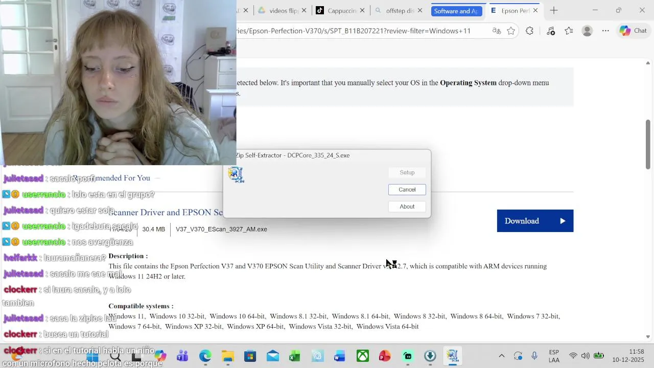Open Microsoft Teams from the taskbar
654x368 pixels.
182,356
